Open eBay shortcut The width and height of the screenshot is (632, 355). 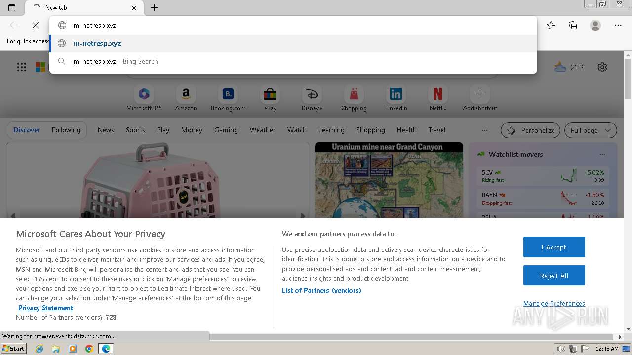[270, 99]
